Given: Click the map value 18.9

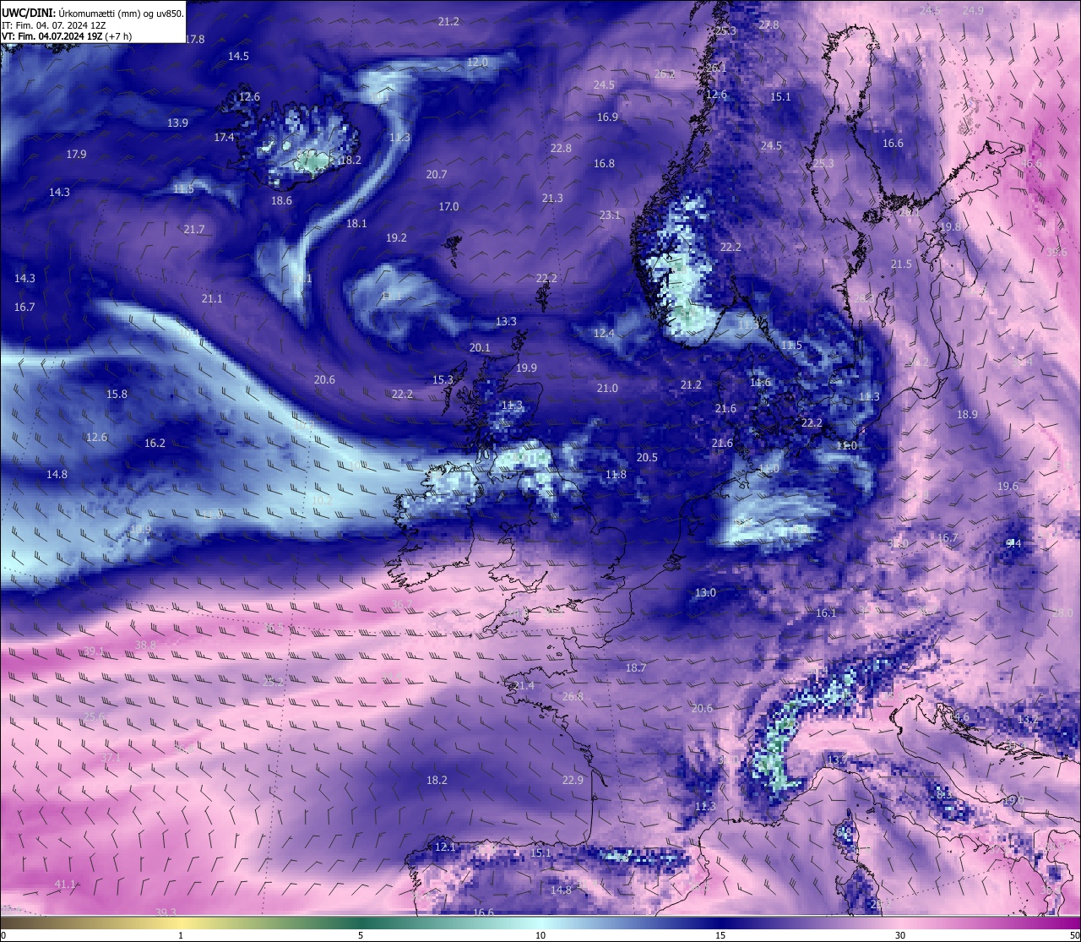Looking at the screenshot, I should click(x=967, y=414).
